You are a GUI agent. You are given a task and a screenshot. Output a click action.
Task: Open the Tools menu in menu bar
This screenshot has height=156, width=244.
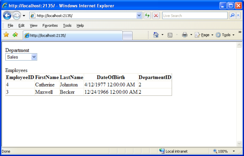click(67, 26)
